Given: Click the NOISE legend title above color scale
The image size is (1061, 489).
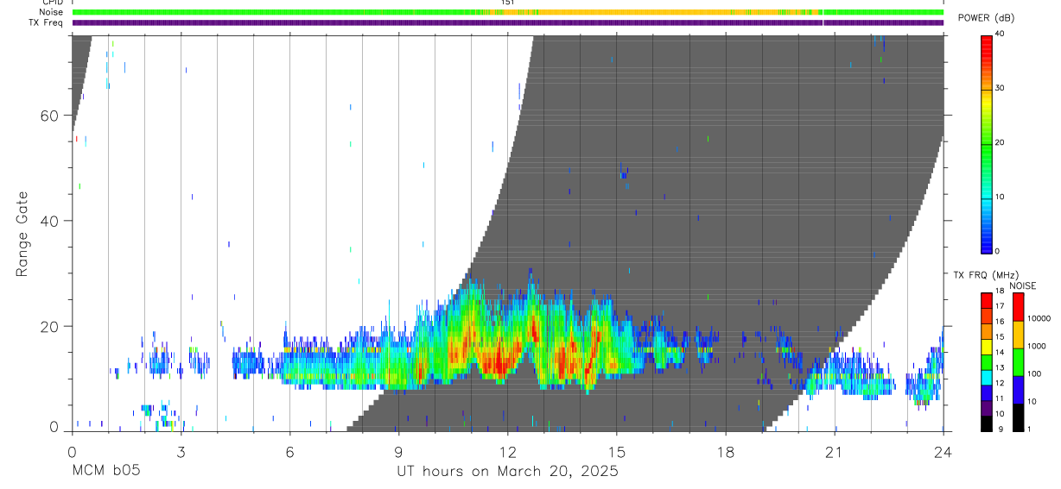Looking at the screenshot, I should pos(1023,286).
